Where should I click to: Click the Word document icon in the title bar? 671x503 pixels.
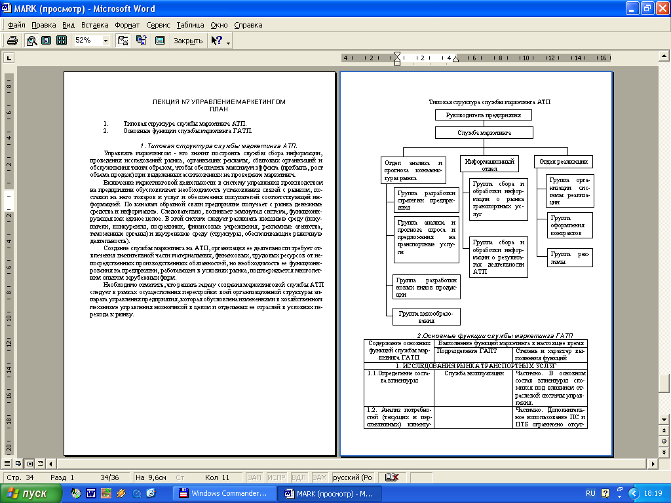coord(7,8)
